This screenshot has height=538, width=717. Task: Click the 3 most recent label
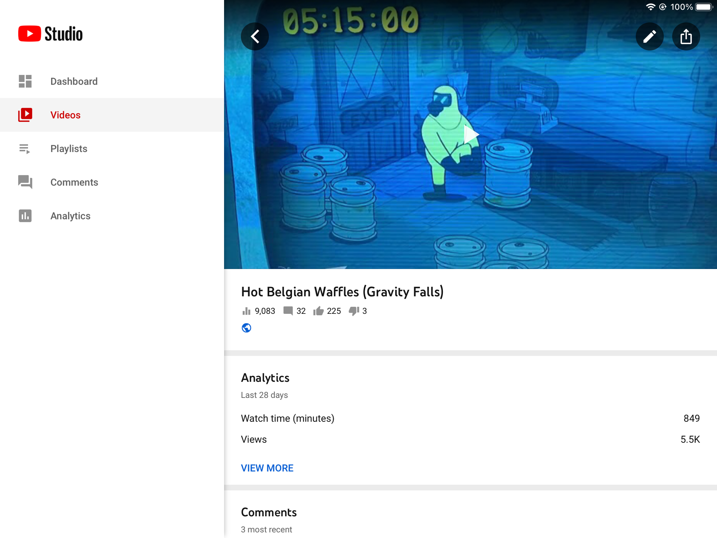(266, 529)
